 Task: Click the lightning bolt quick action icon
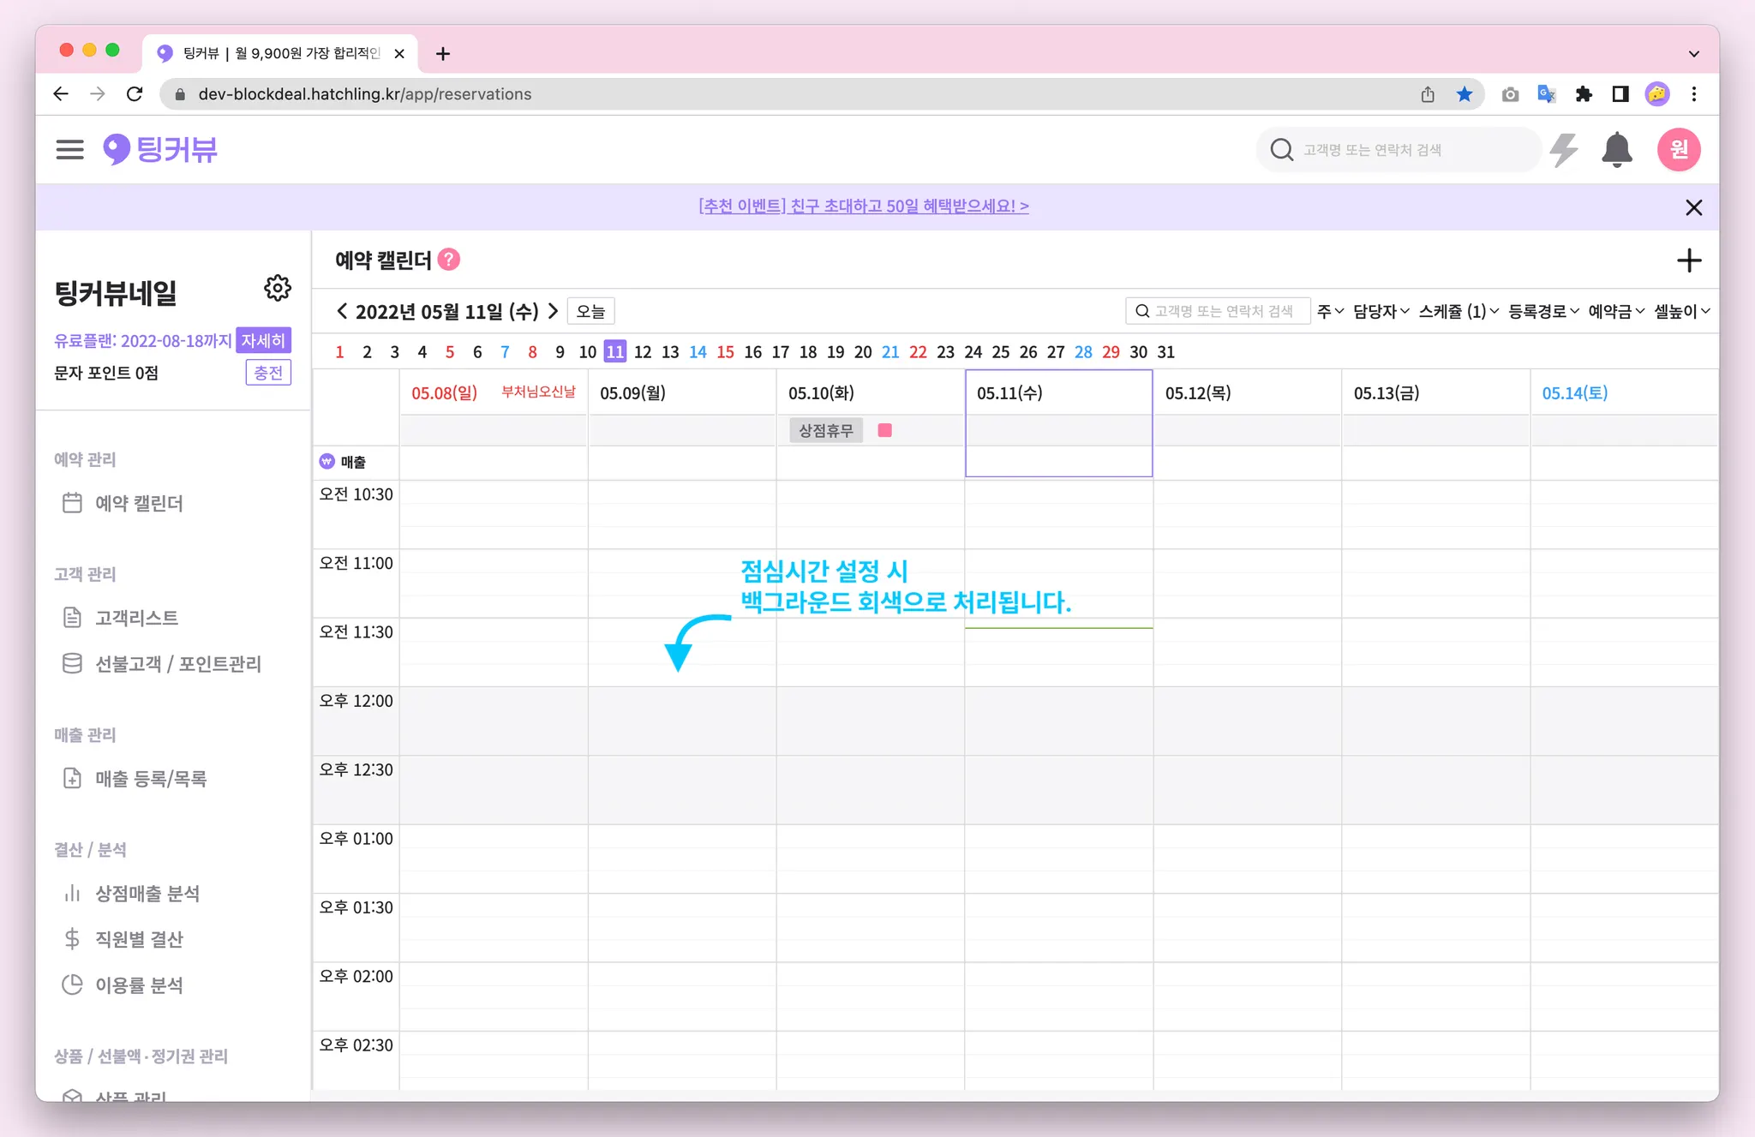tap(1564, 150)
